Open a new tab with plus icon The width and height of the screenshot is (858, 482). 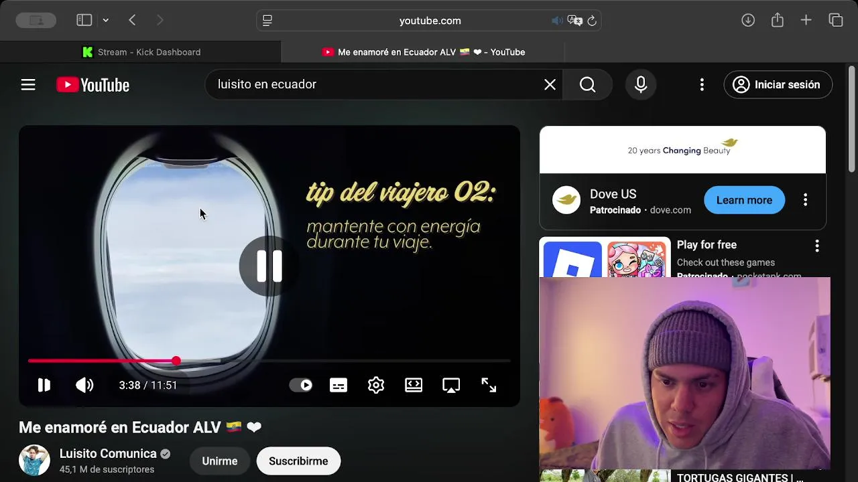[806, 20]
